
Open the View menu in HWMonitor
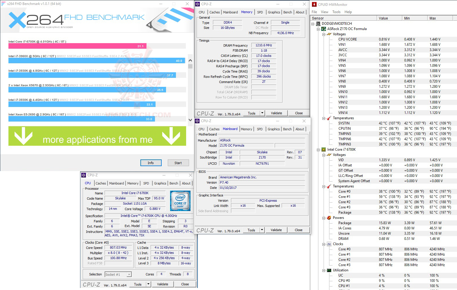coord(324,12)
